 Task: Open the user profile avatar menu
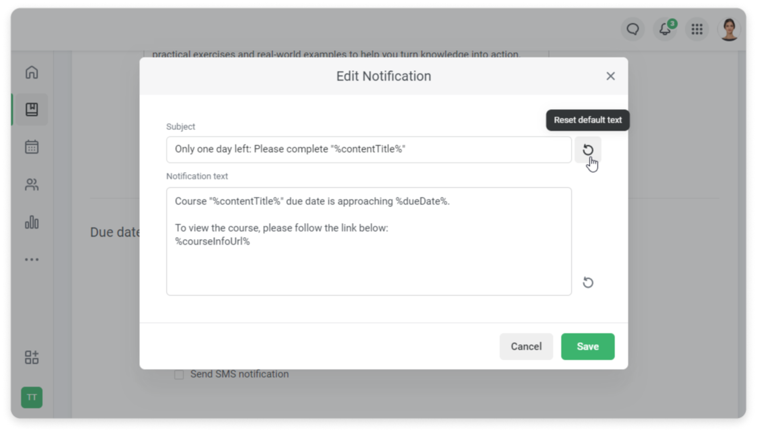729,29
